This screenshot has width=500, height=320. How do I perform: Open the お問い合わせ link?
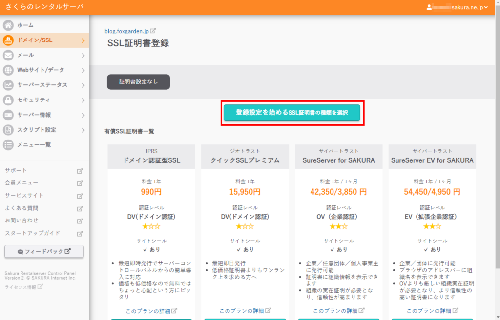click(21, 220)
